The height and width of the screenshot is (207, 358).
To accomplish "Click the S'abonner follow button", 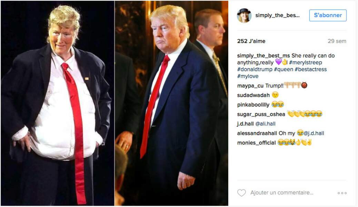I will click(328, 15).
